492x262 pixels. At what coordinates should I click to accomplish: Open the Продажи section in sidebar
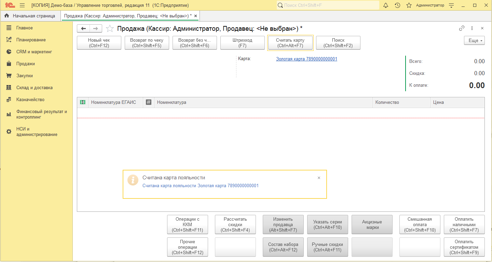point(26,64)
